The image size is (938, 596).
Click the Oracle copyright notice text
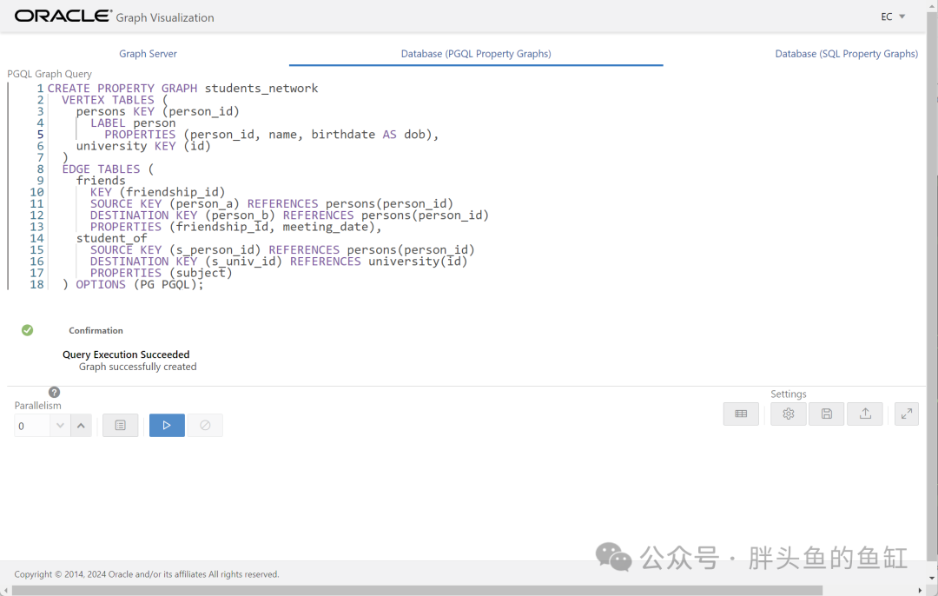pyautogui.click(x=147, y=574)
